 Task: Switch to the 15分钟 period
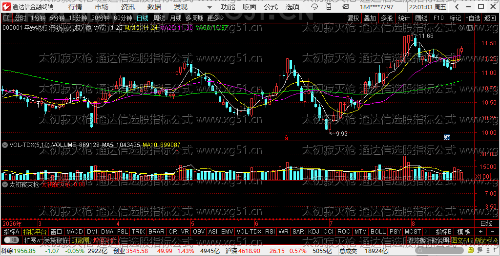point(78,18)
